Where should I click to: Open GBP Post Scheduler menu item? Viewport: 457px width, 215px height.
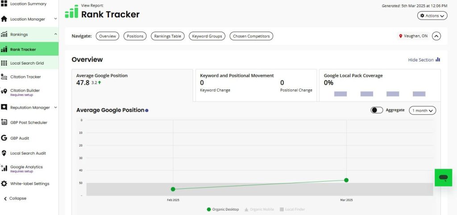pyautogui.click(x=29, y=122)
